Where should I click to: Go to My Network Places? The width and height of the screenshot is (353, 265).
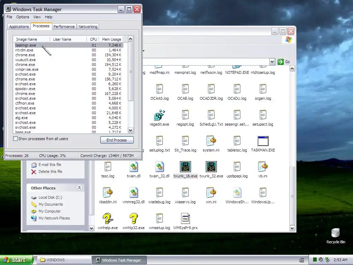pyautogui.click(x=54, y=218)
